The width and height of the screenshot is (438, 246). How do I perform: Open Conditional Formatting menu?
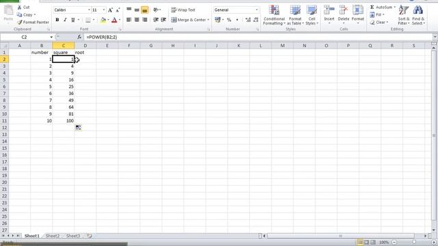pos(274,15)
